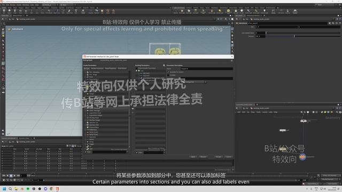342x192 pixels.
Task: Open the Node Properties tab in dialog
Action: [x=111, y=68]
